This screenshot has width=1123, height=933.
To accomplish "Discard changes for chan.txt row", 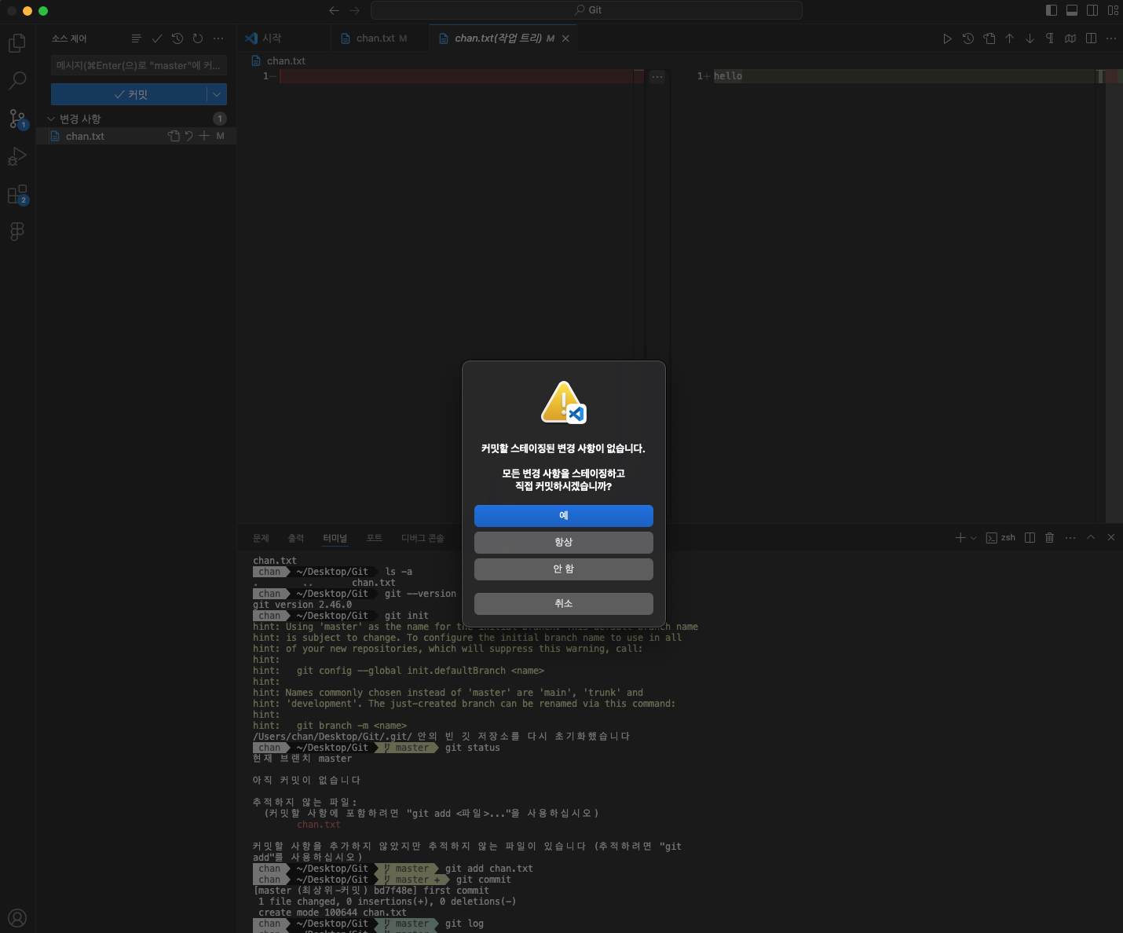I will (189, 136).
